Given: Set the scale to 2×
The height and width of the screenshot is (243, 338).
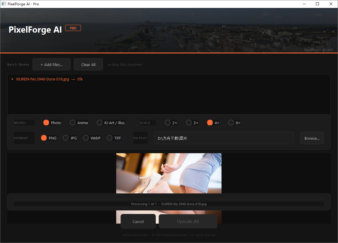Looking at the screenshot, I should [171, 123].
